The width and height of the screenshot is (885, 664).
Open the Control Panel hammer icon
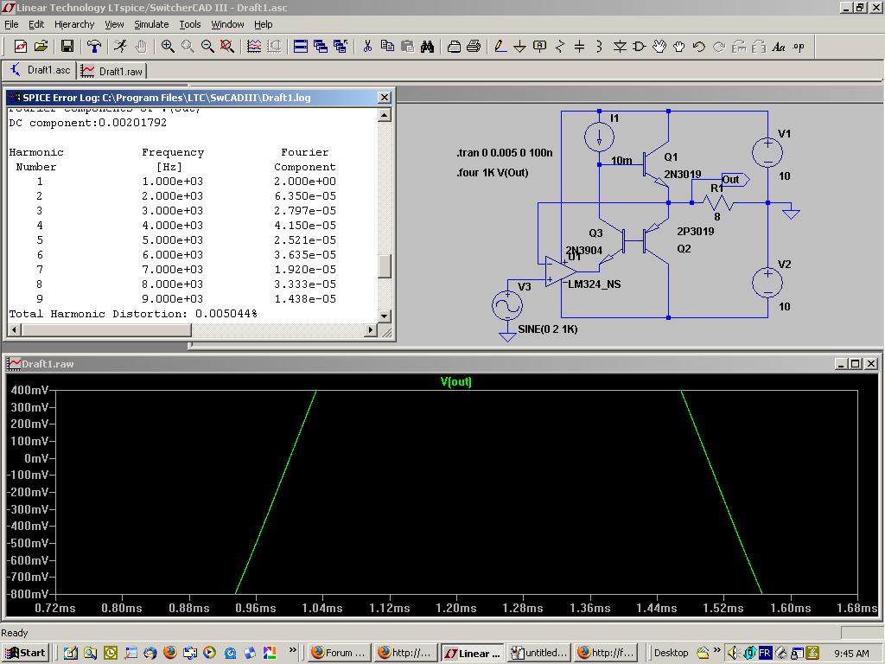(x=94, y=47)
